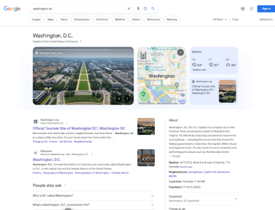The width and height of the screenshot is (275, 210).
Task: Open options for Washington.org result
Action: (66, 123)
